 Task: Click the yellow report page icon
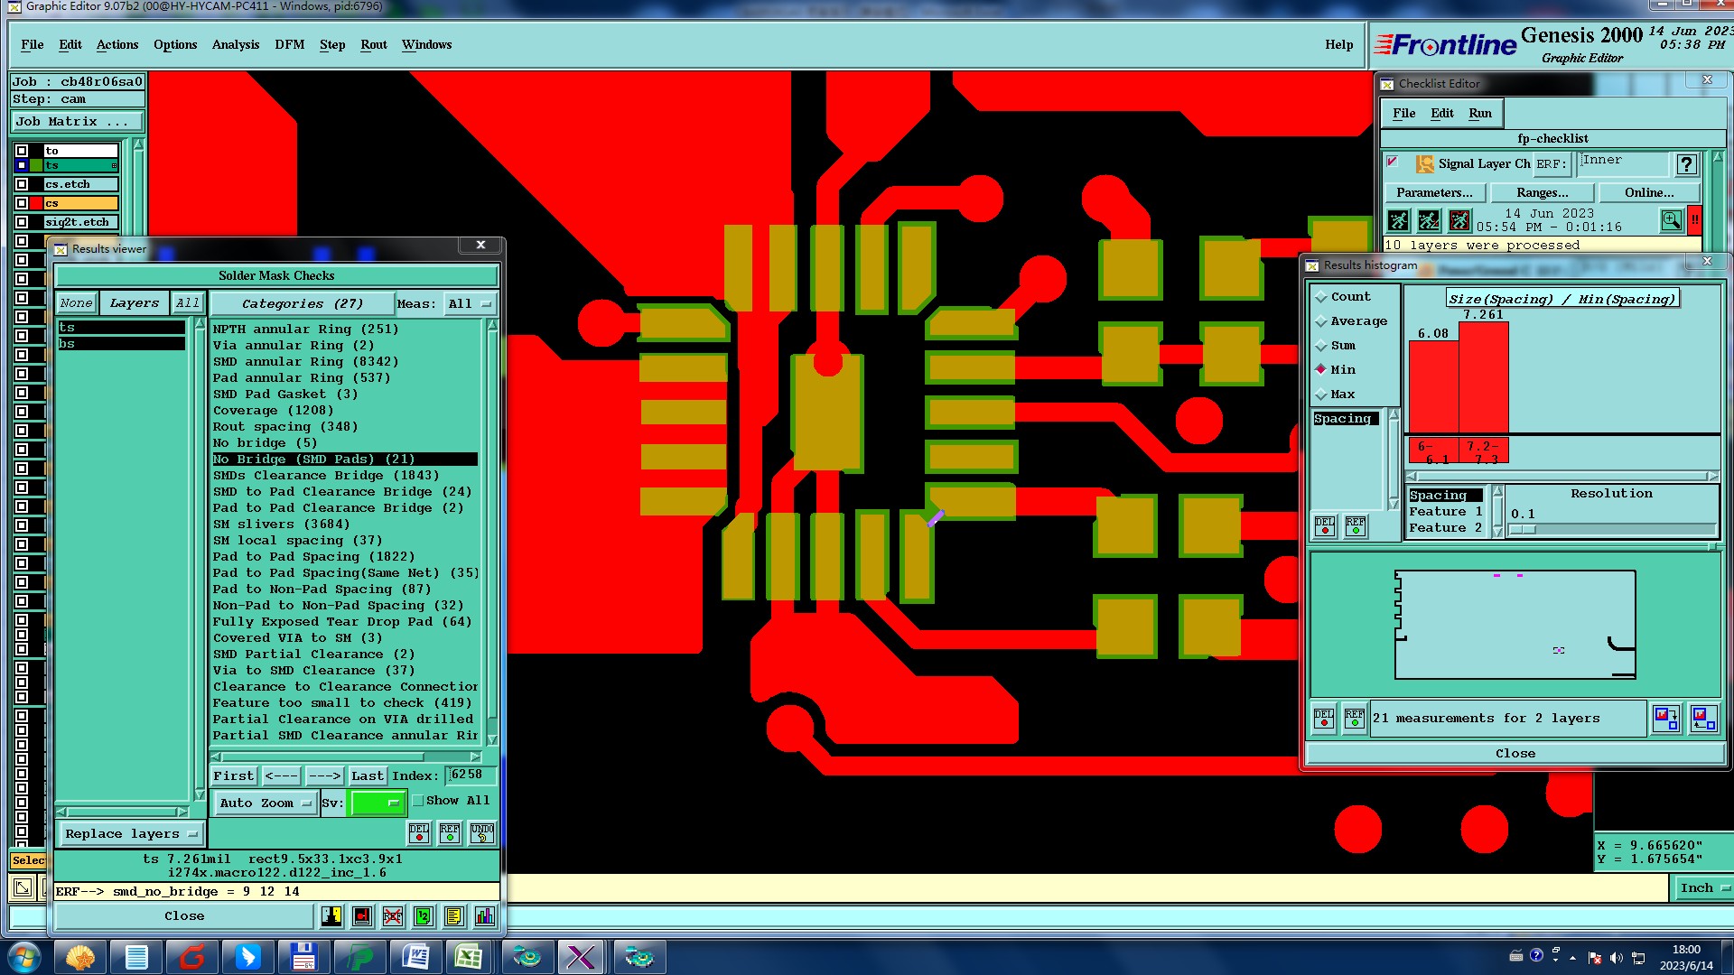[x=453, y=916]
